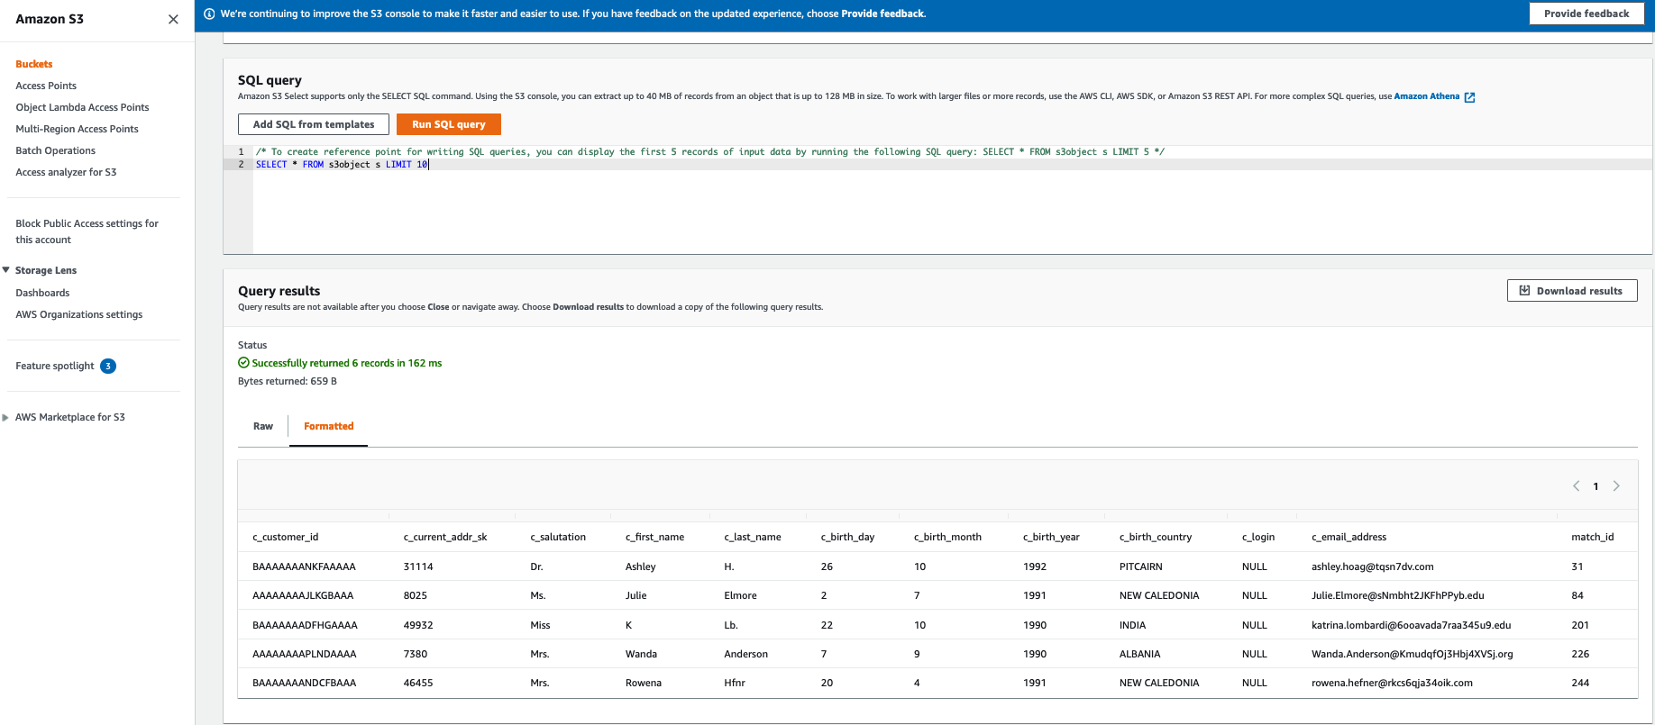Image resolution: width=1655 pixels, height=725 pixels.
Task: Click the address value 49932
Action: tap(418, 625)
